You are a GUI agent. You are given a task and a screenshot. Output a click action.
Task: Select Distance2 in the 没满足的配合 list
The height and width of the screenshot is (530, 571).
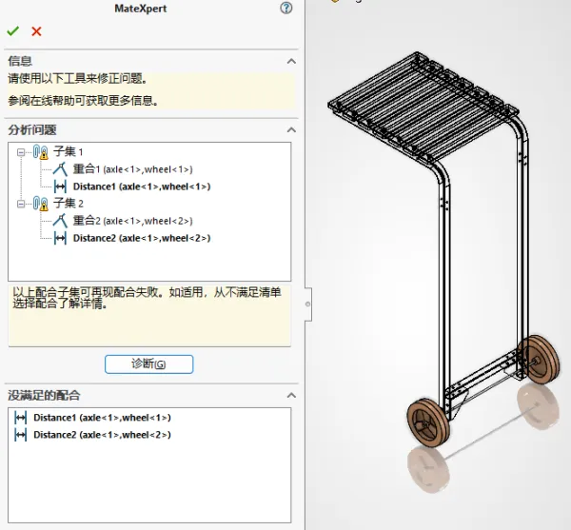tap(102, 435)
